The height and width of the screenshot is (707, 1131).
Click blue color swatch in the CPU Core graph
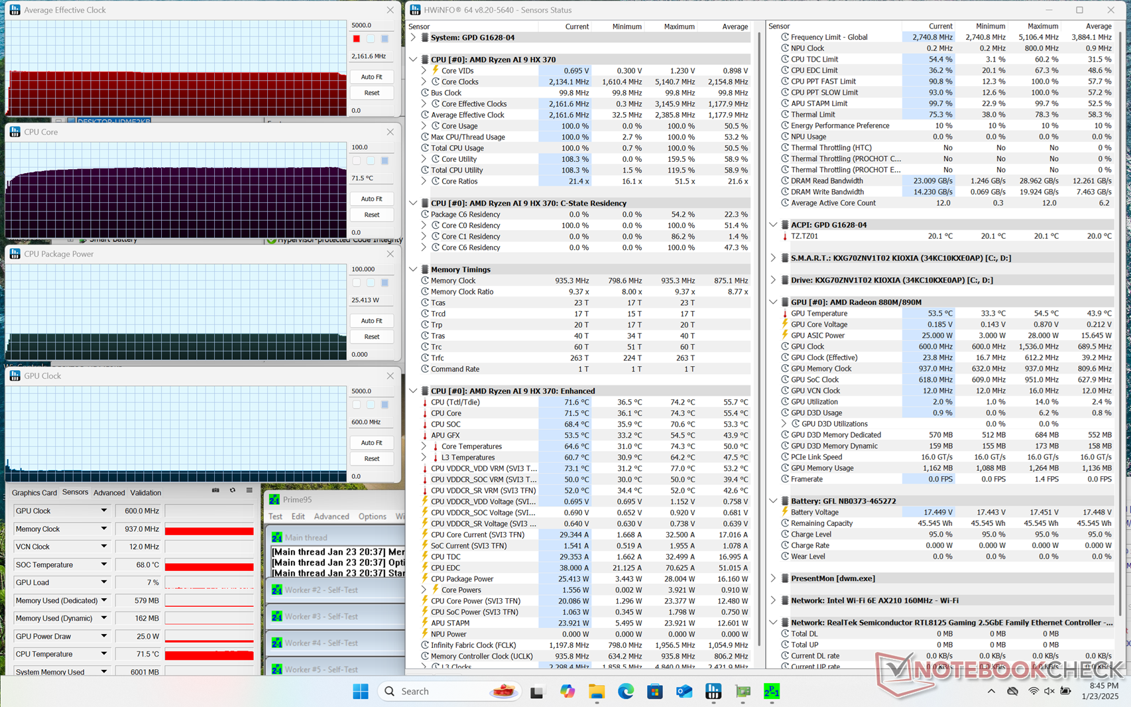(x=385, y=161)
